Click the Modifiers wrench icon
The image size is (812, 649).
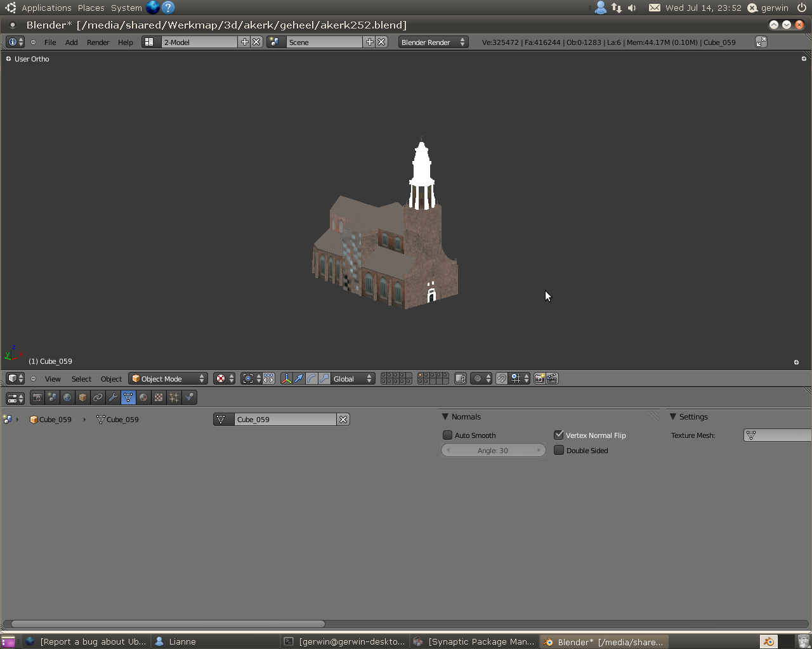(x=113, y=397)
